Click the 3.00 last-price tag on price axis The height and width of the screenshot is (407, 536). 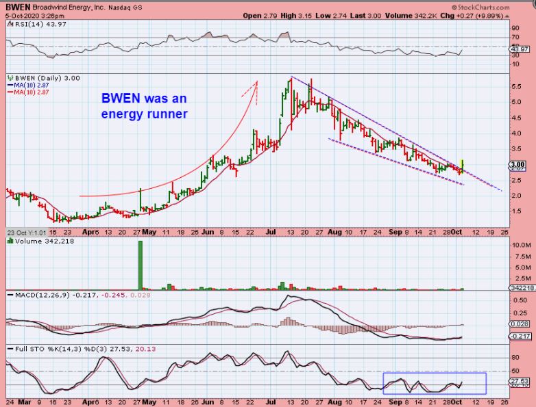(x=517, y=165)
